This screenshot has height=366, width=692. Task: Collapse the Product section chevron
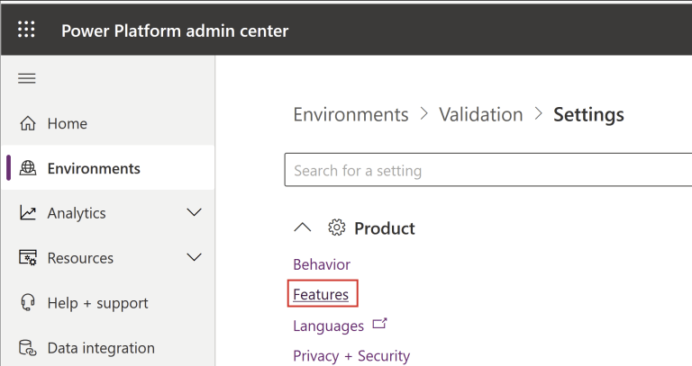pyautogui.click(x=303, y=228)
